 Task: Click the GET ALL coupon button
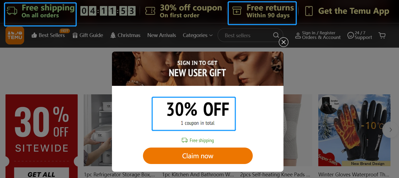41,173
